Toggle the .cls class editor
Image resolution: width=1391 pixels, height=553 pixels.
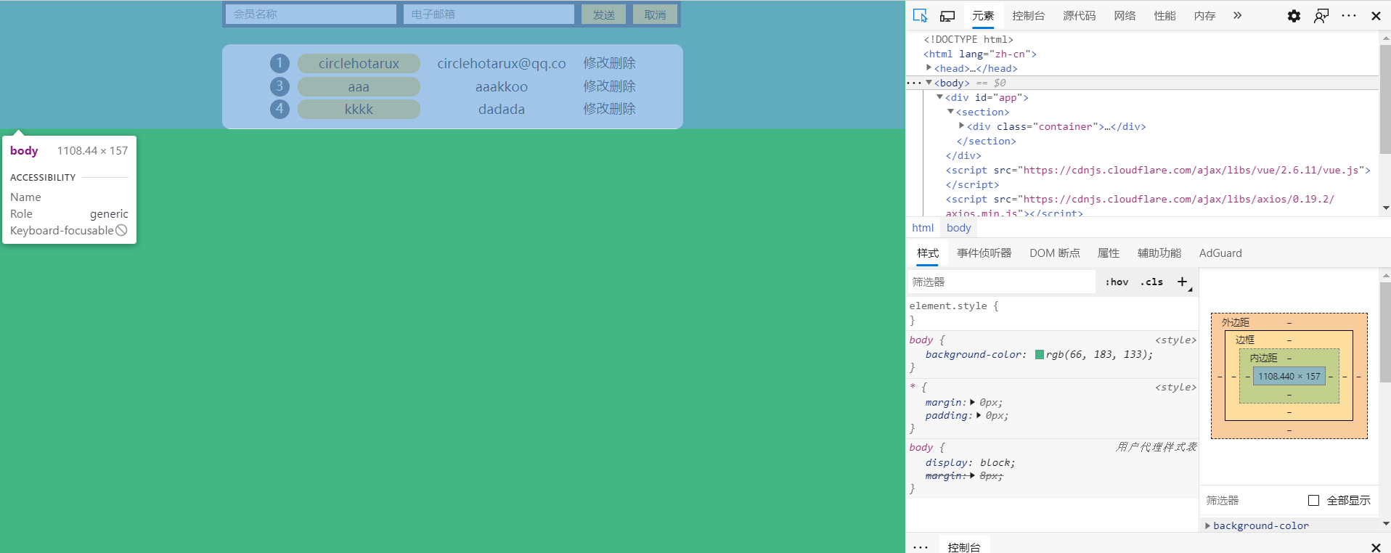point(1151,282)
